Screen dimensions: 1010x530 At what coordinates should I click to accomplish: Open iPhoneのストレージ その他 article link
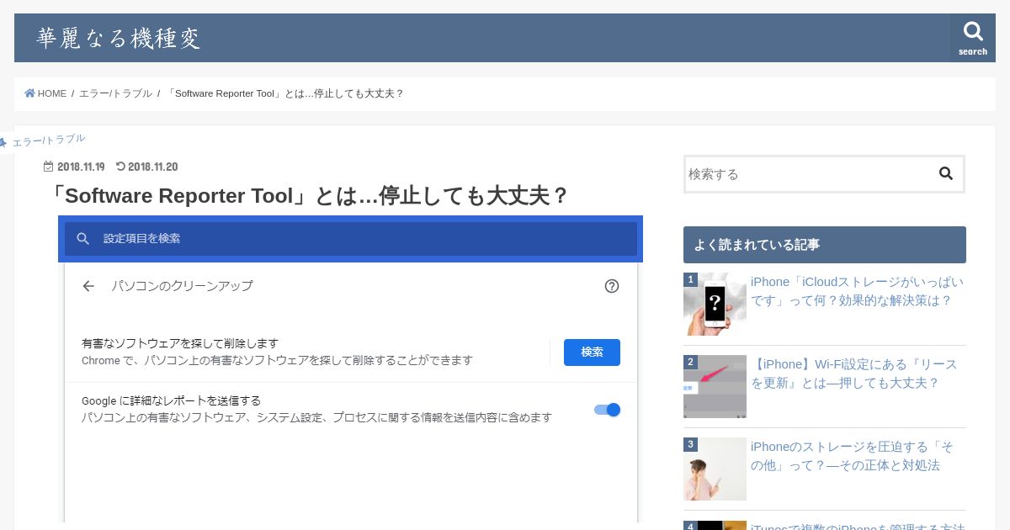(852, 456)
